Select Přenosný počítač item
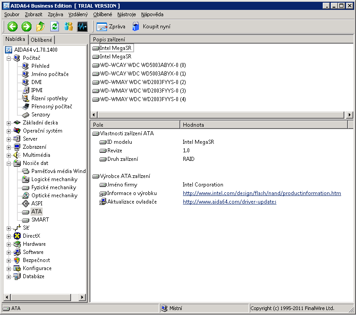Viewport: 356px width, 315px height. tap(52, 106)
